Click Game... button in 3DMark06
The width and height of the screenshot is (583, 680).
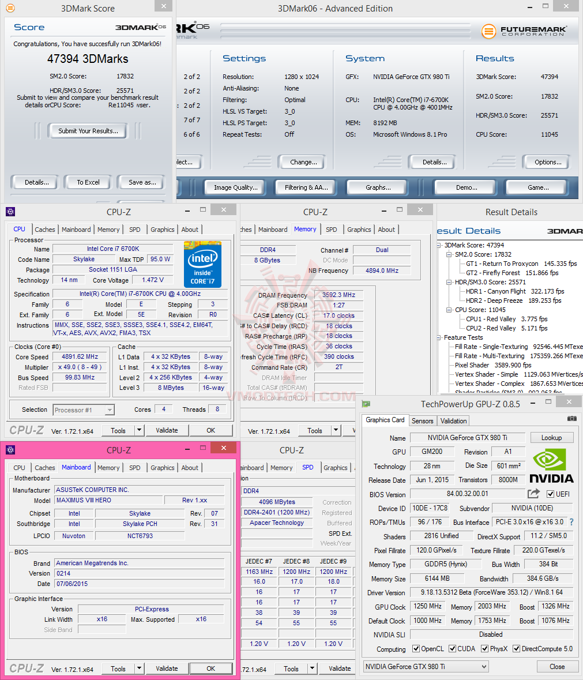(x=538, y=187)
